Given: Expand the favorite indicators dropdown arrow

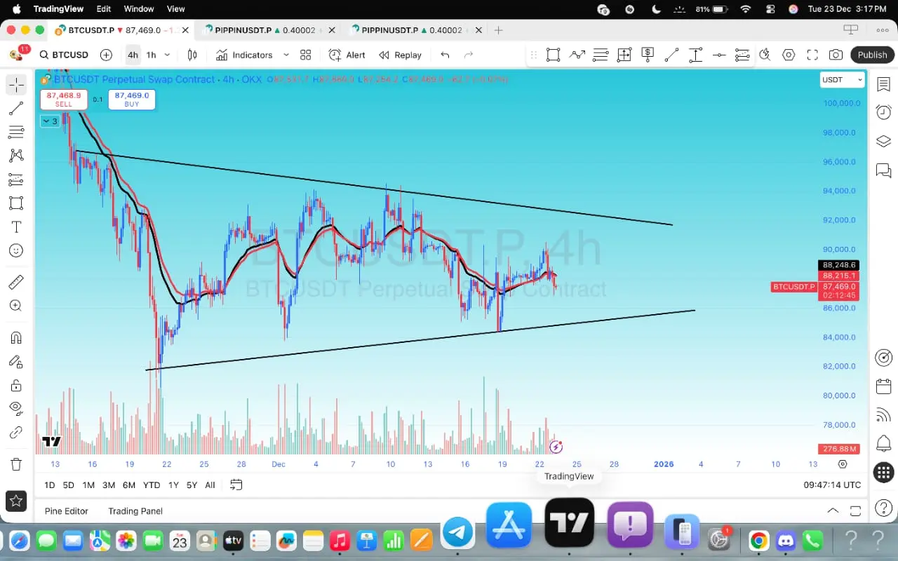Looking at the screenshot, I should point(286,55).
